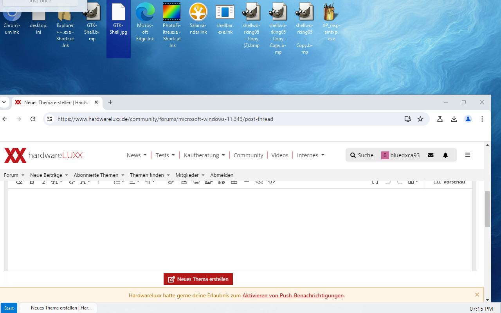Screen dimensions: 501x313
Task: Click the Suche search button
Action: coord(362,155)
